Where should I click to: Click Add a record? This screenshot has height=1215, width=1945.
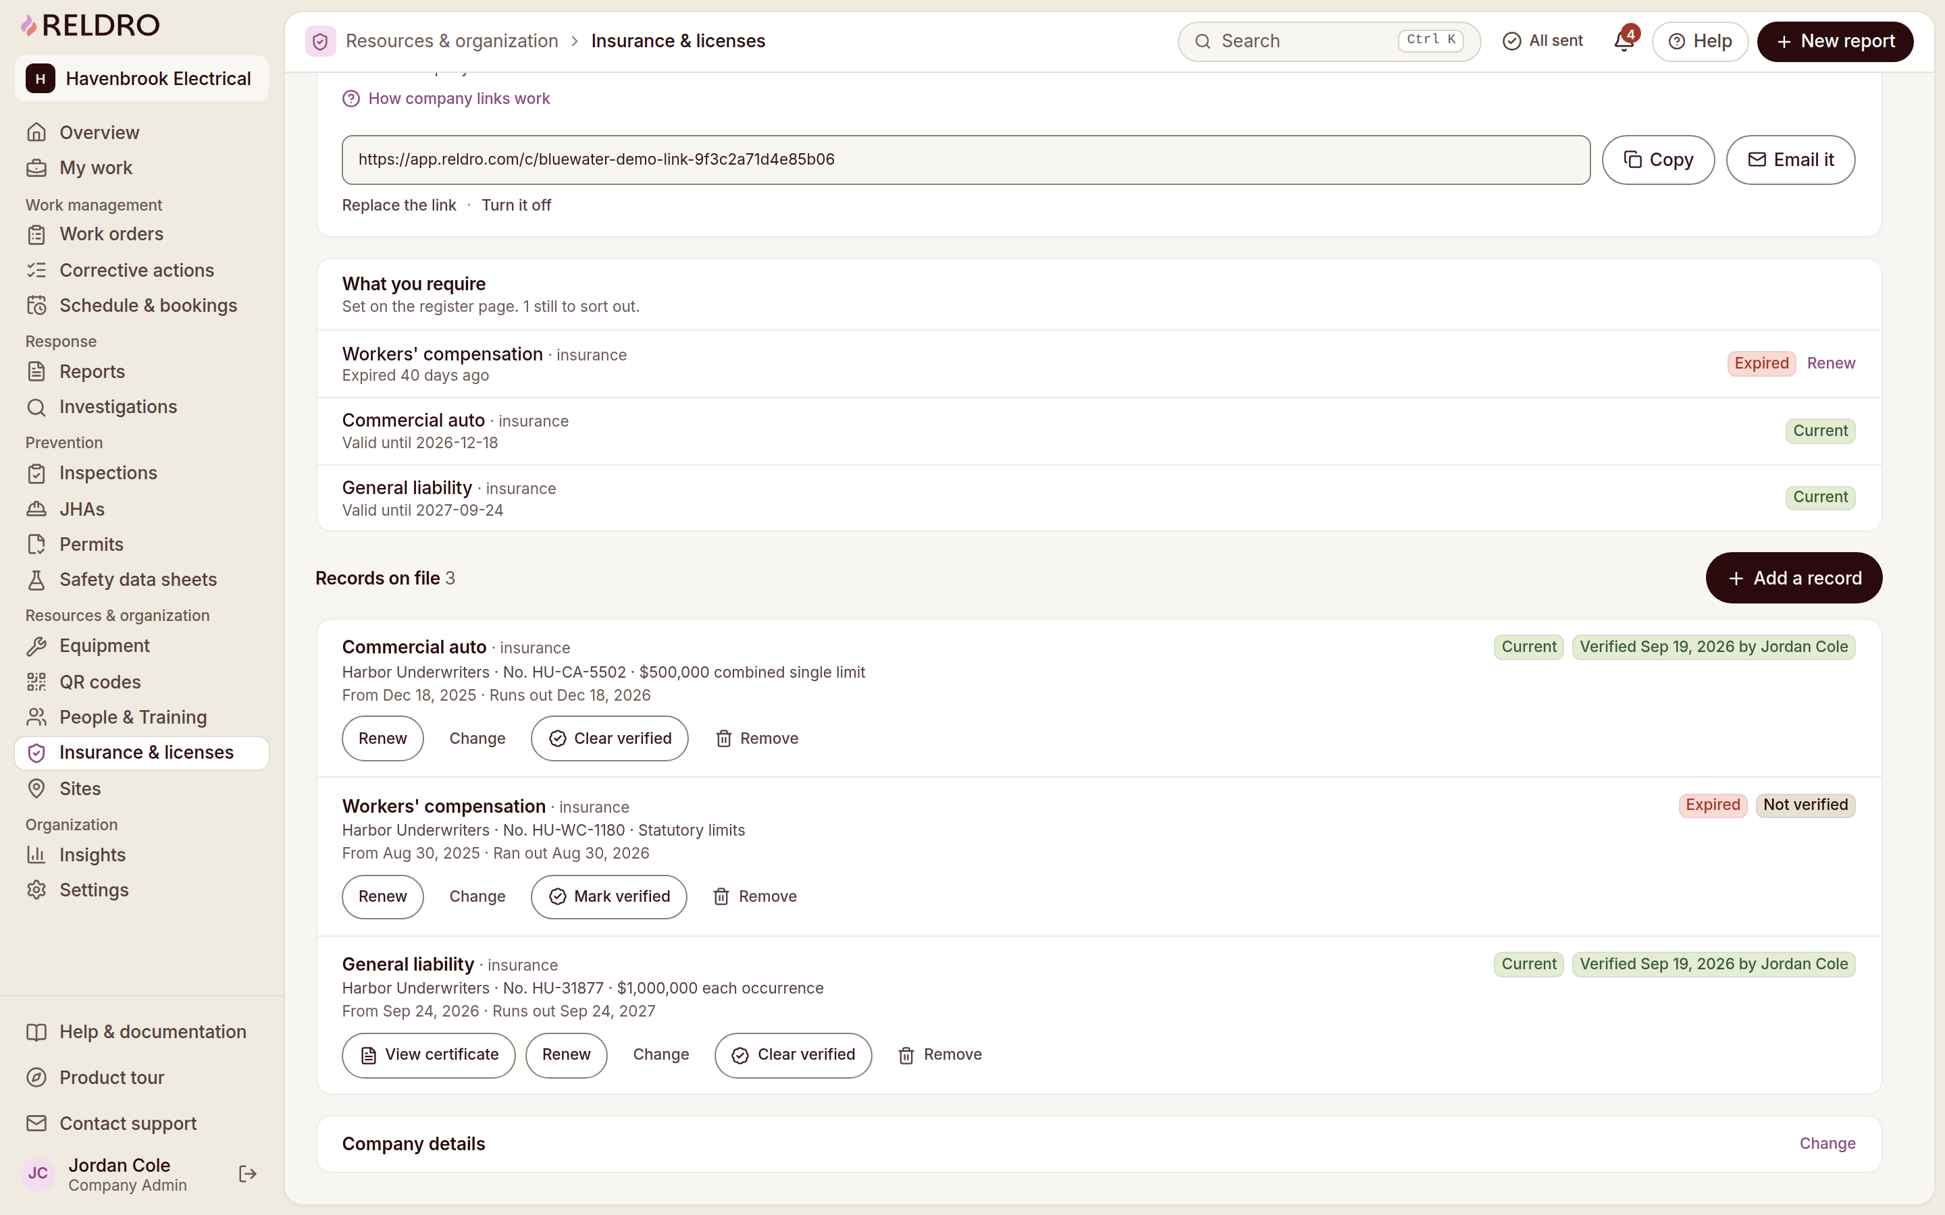point(1793,578)
